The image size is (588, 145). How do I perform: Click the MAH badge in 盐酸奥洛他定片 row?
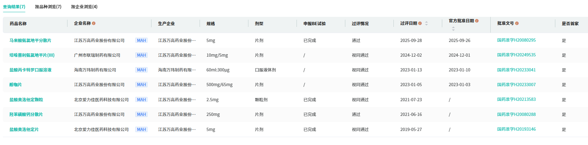[141, 130]
